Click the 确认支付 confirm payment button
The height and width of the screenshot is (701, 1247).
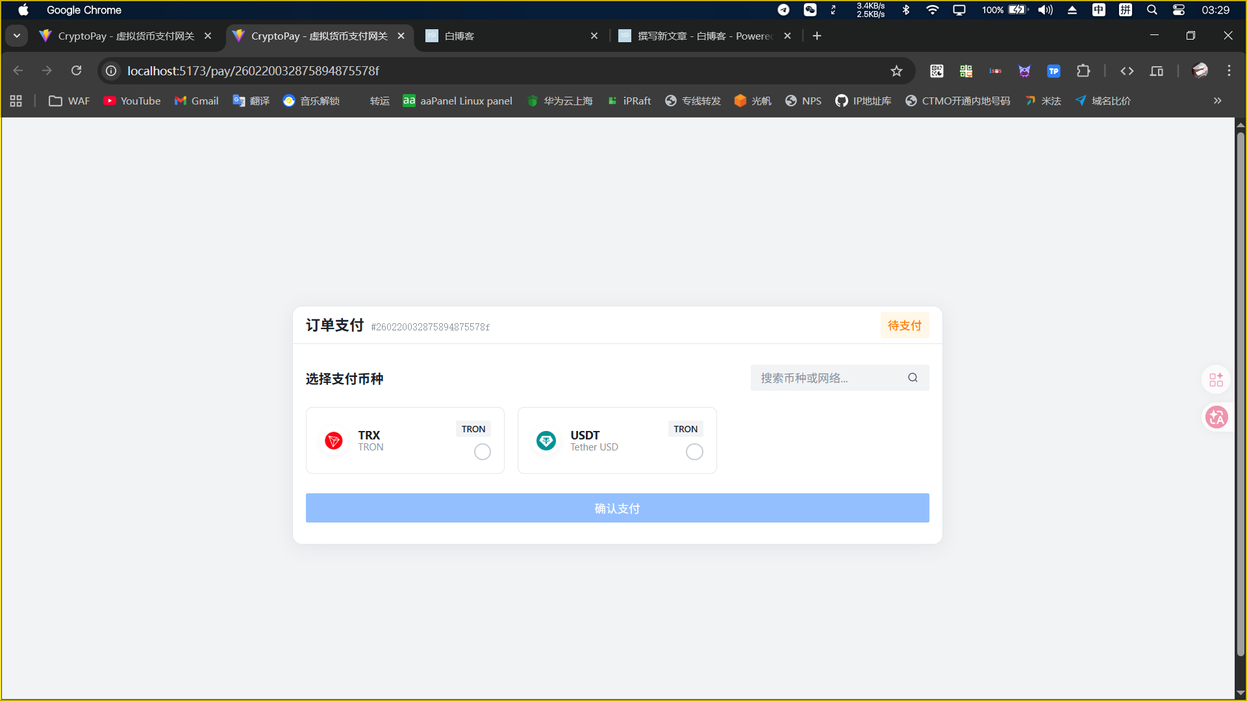click(617, 508)
